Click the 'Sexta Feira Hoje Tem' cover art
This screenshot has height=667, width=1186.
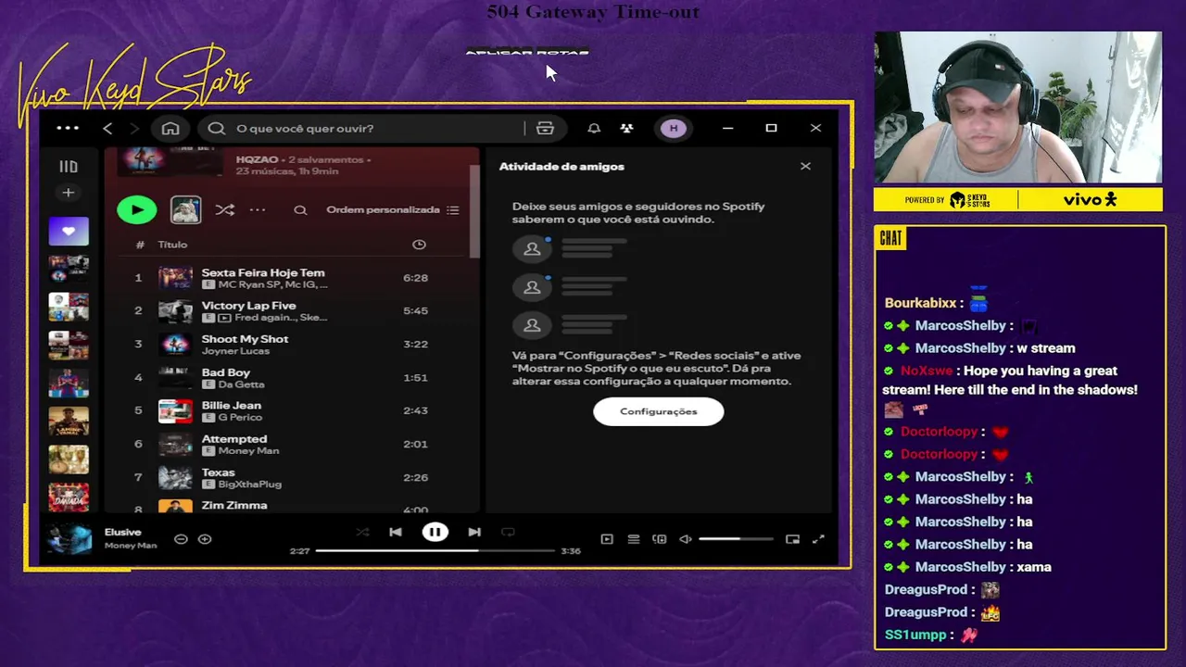175,278
